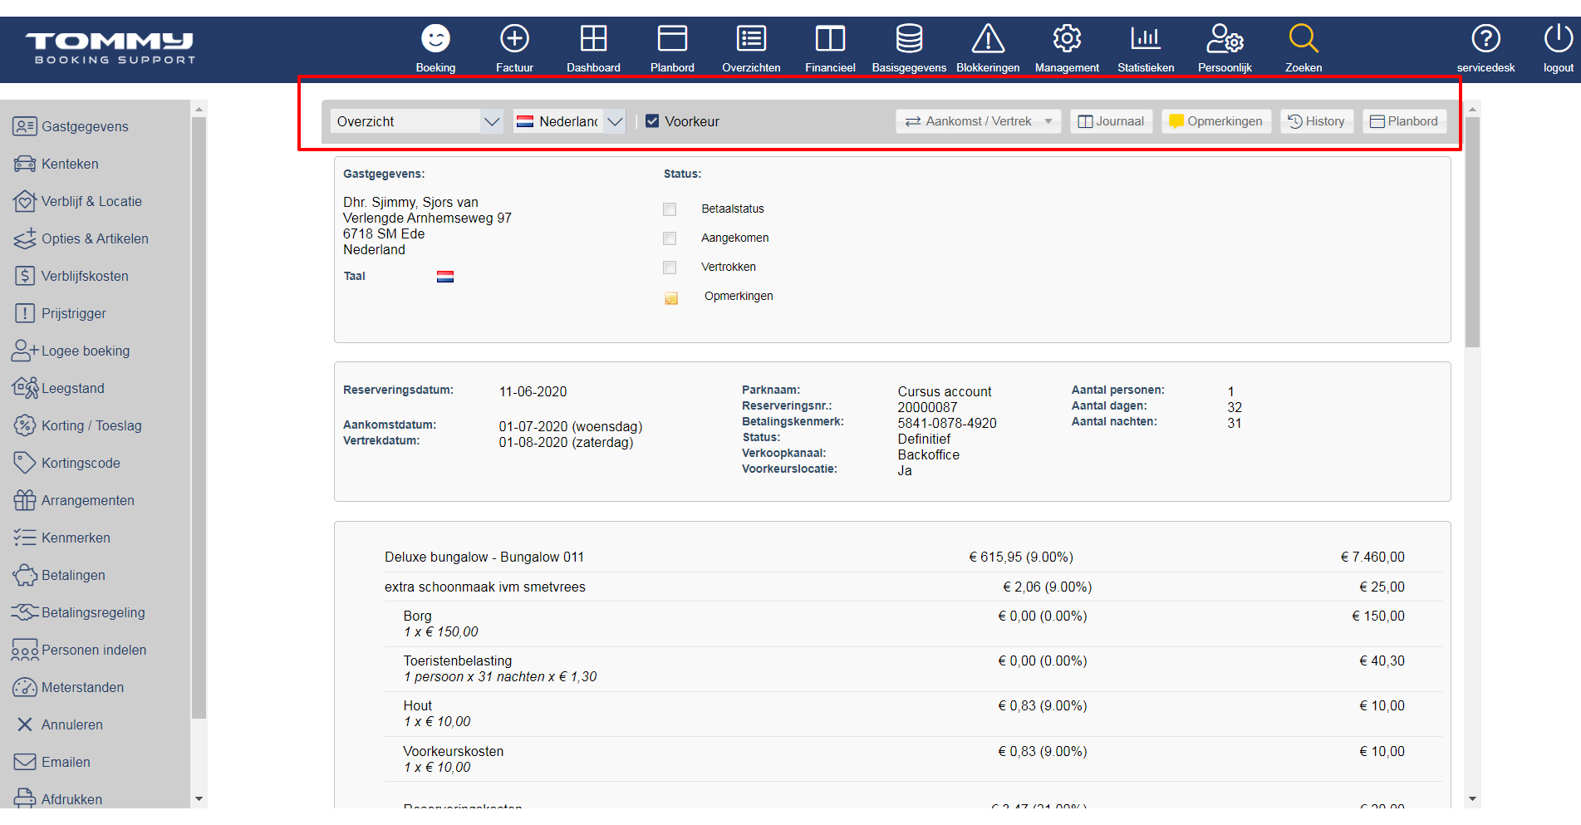Open the Management gear icon
Image resolution: width=1581 pixels, height=825 pixels.
click(1067, 39)
